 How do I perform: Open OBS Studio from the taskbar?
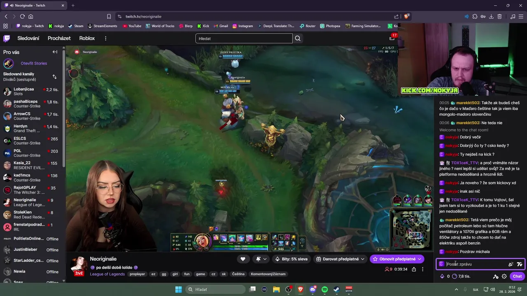coord(288,289)
